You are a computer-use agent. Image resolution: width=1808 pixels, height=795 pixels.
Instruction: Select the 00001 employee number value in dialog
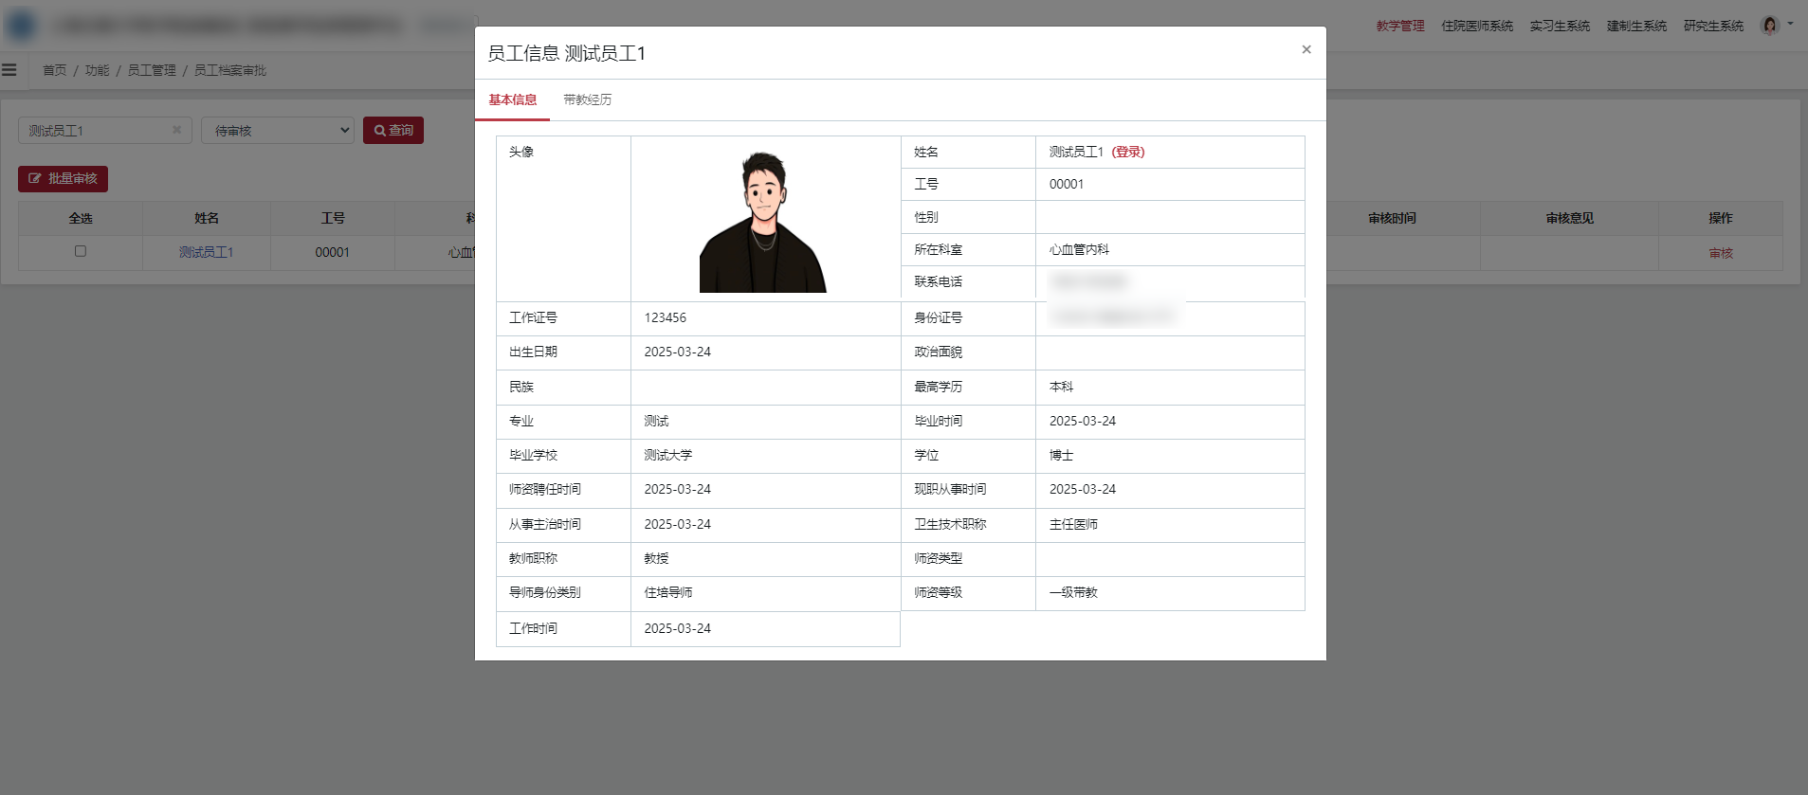point(1067,184)
